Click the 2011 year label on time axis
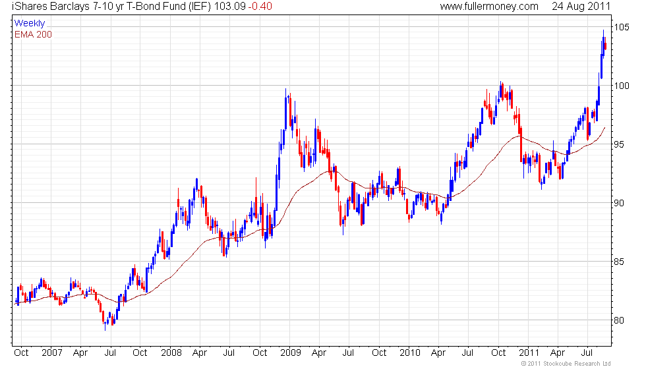 (x=529, y=353)
